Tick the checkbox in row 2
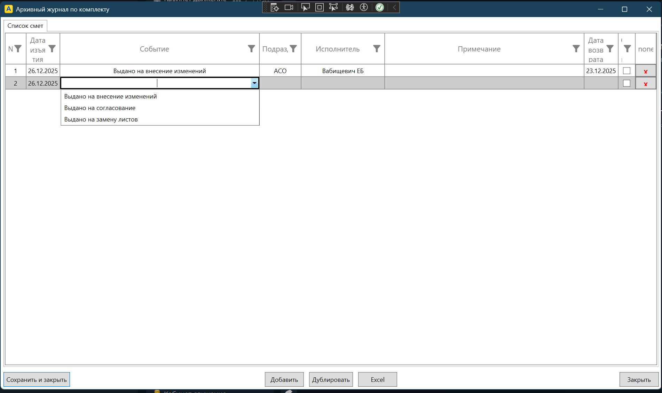The width and height of the screenshot is (662, 393). point(626,83)
